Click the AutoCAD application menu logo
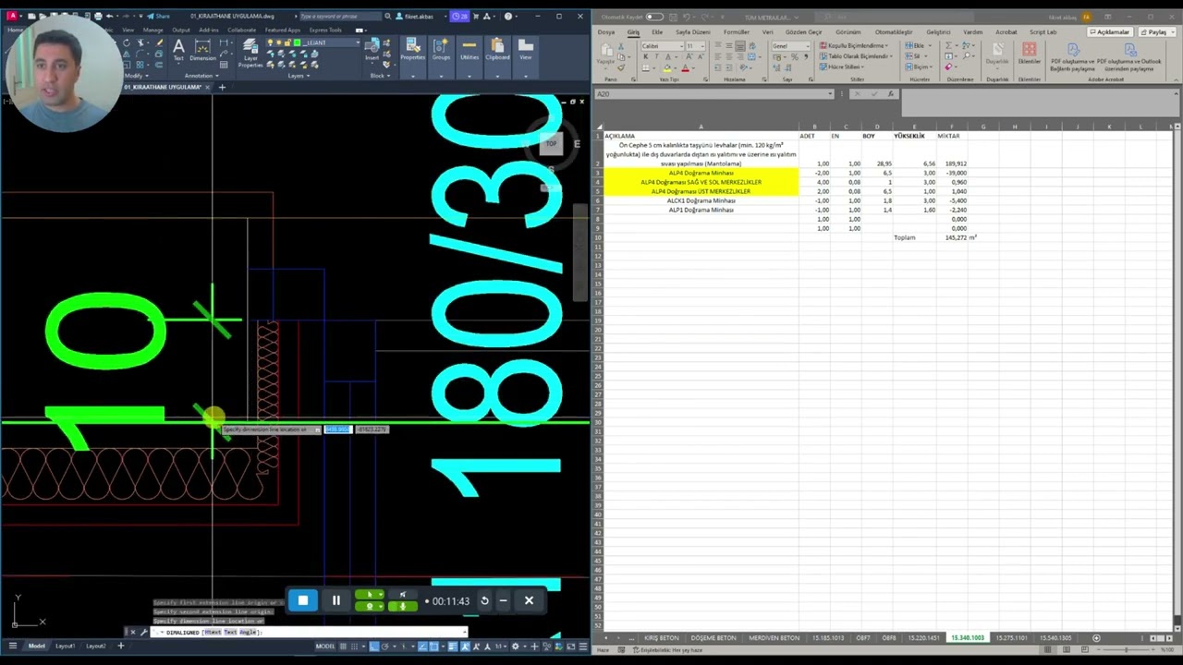Screen dimensions: 1183x665 tap(12, 16)
